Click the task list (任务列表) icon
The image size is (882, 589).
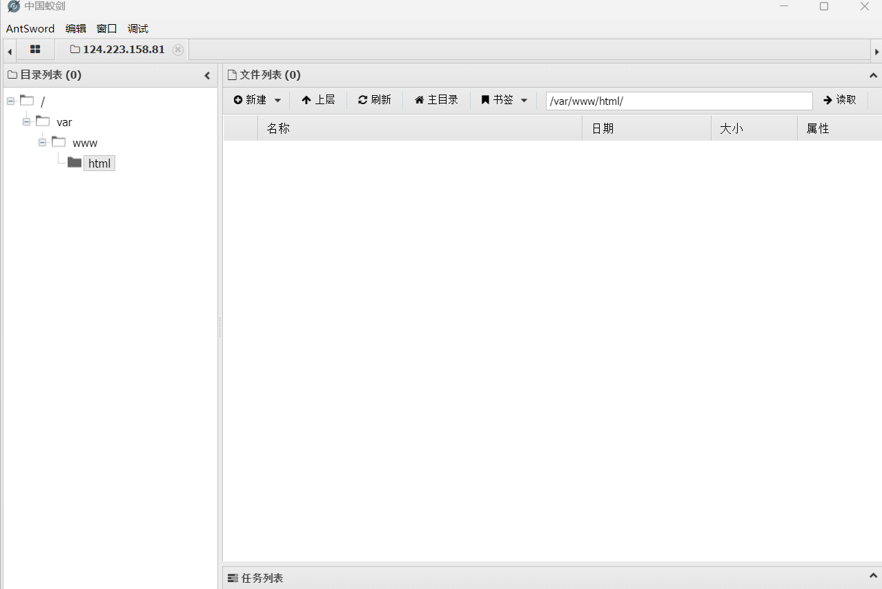point(233,578)
